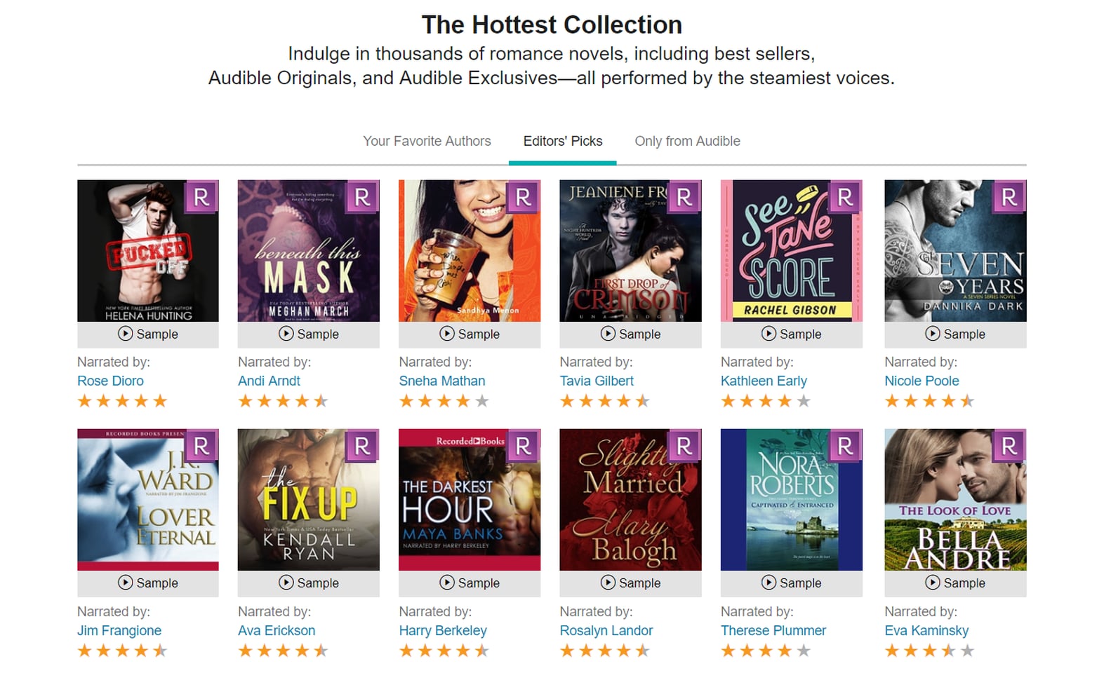Screen dimensions: 1111x680
Task: Switch to the Your Favorite Authors tab
Action: (427, 141)
